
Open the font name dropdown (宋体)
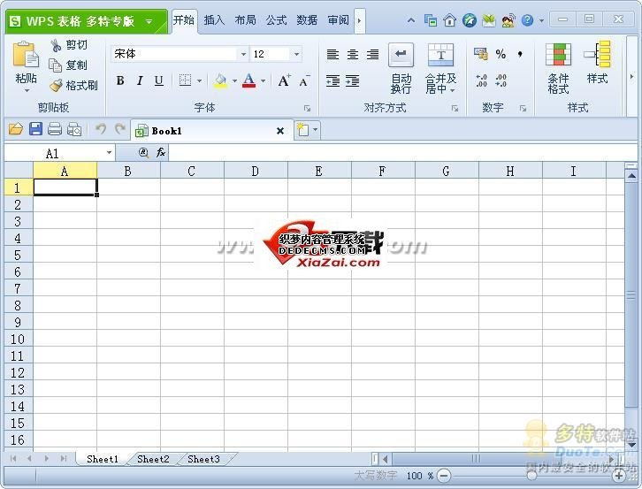click(243, 54)
